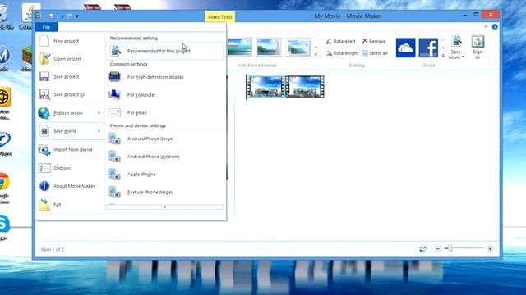
Task: Open Google Chrome desktop shortcut
Action: pos(4,188)
